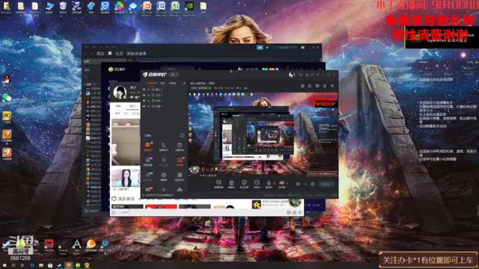Open first orange toolbox tool

coord(148,146)
